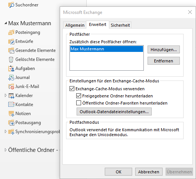Click the Öffentliche Ordner header label
Viewport: 196px width, 179px height.
(33, 150)
